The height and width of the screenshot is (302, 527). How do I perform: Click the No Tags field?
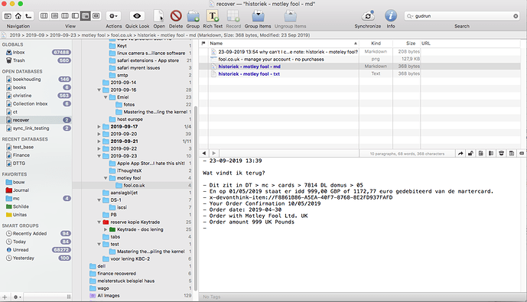(x=211, y=297)
